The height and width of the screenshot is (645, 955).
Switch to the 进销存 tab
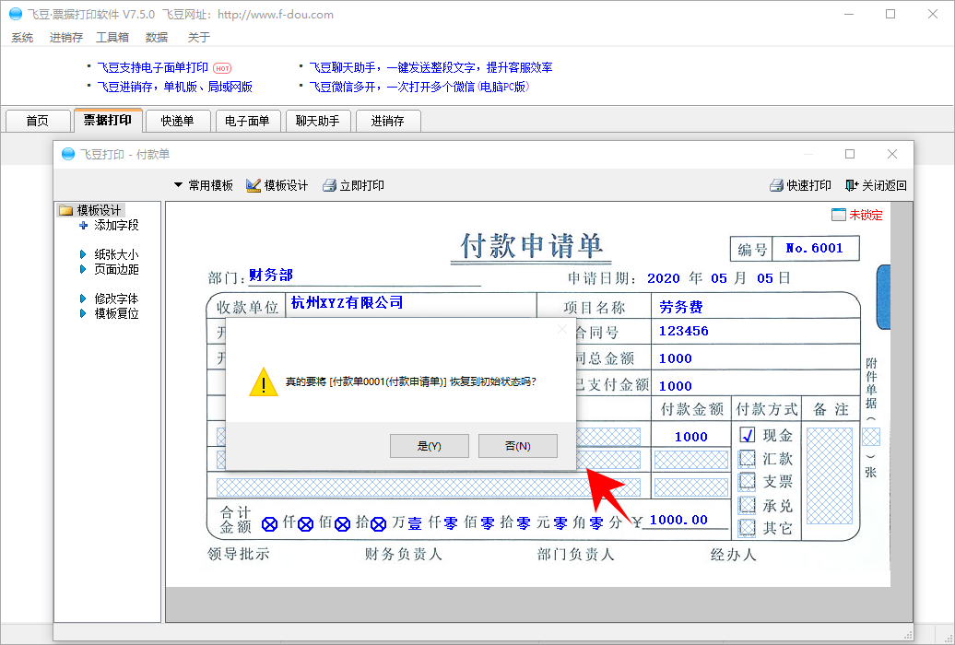(387, 121)
